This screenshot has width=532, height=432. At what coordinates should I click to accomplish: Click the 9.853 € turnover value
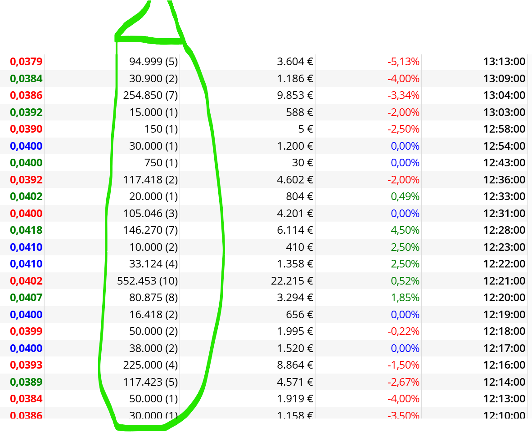pyautogui.click(x=295, y=95)
